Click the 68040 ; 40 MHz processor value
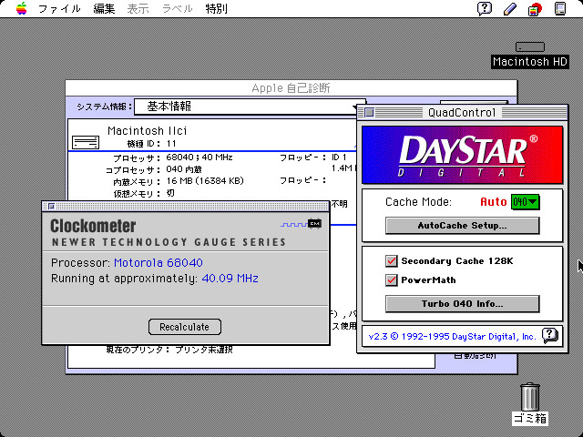This screenshot has width=583, height=437. (199, 158)
